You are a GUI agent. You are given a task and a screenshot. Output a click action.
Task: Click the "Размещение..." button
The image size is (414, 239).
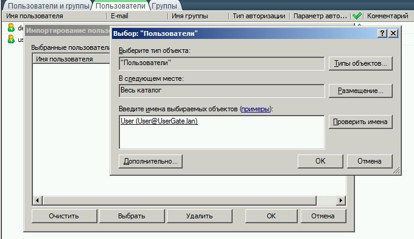pyautogui.click(x=360, y=91)
